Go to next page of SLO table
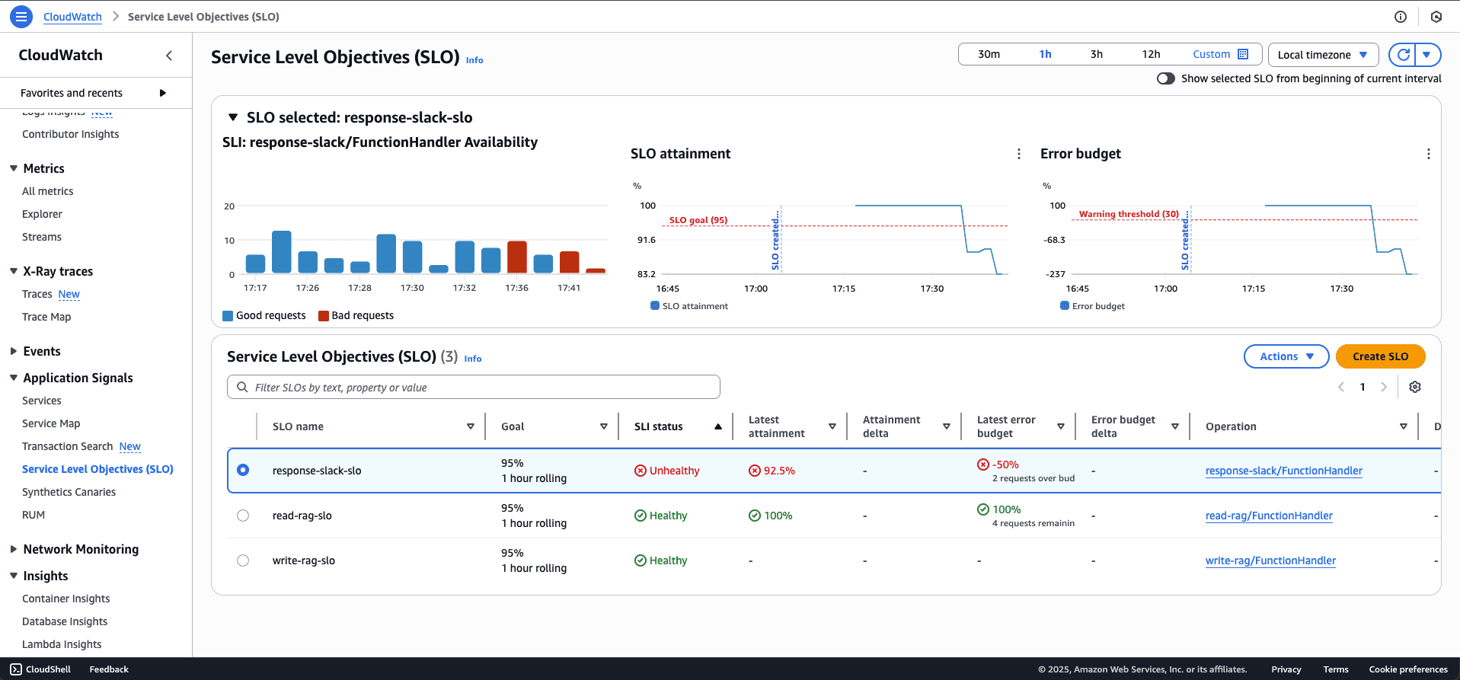Image resolution: width=1460 pixels, height=680 pixels. pos(1384,387)
